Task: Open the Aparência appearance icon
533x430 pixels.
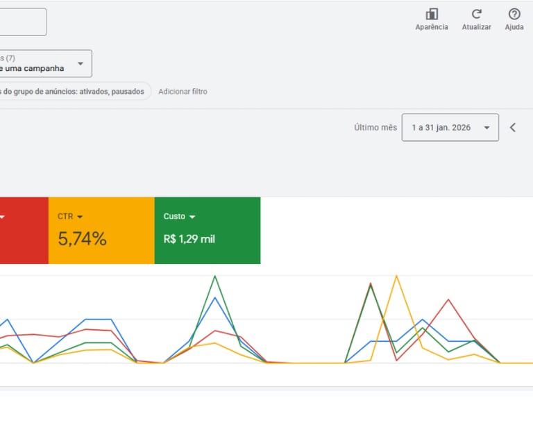Action: point(432,15)
